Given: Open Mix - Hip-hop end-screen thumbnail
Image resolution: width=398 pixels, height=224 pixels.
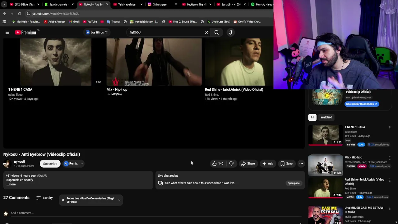Looking at the screenshot, I should 154,62.
